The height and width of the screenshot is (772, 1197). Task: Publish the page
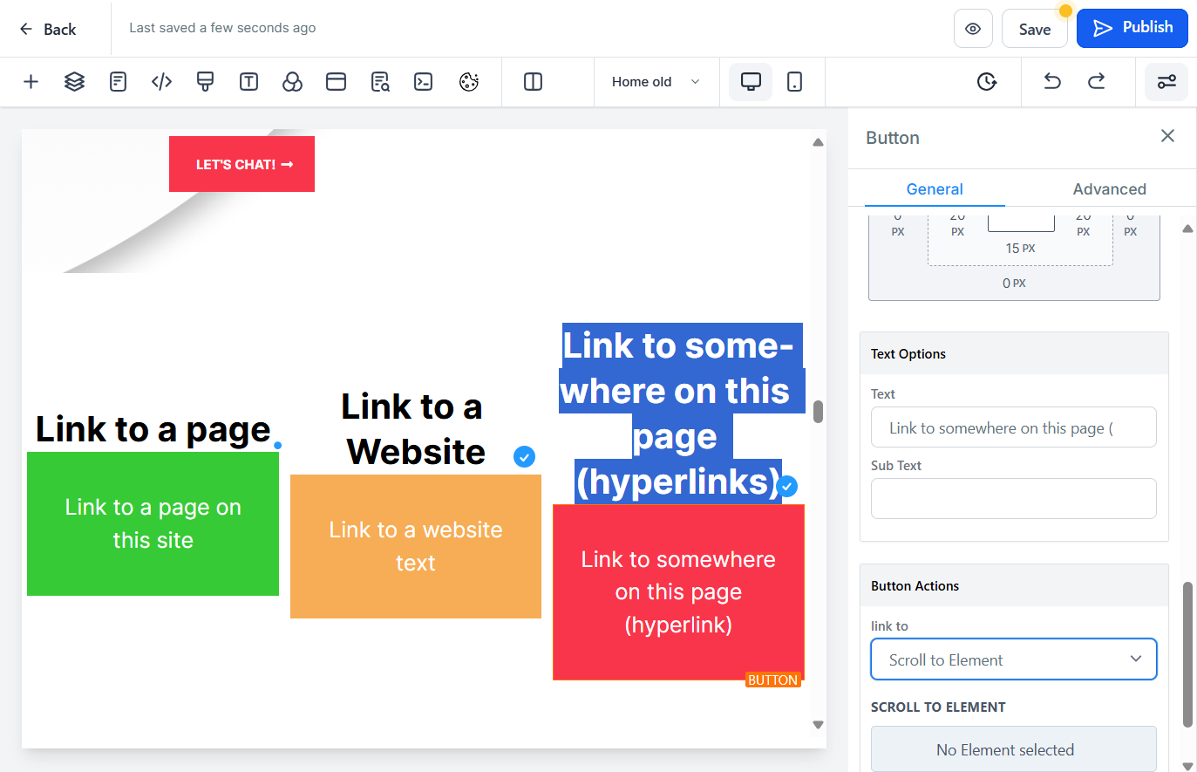point(1132,28)
